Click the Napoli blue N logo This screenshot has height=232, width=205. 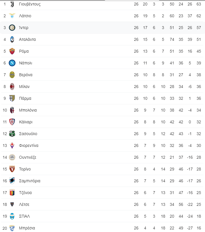(12, 63)
